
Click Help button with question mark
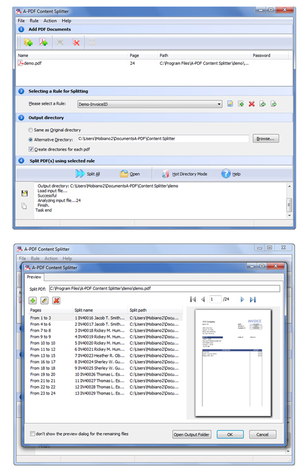click(231, 174)
